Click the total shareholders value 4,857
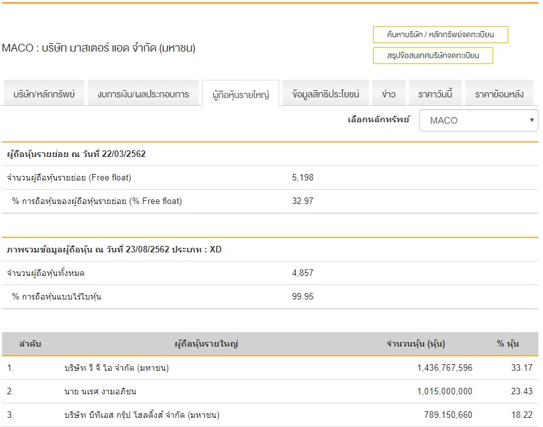The width and height of the screenshot is (543, 427). (303, 273)
